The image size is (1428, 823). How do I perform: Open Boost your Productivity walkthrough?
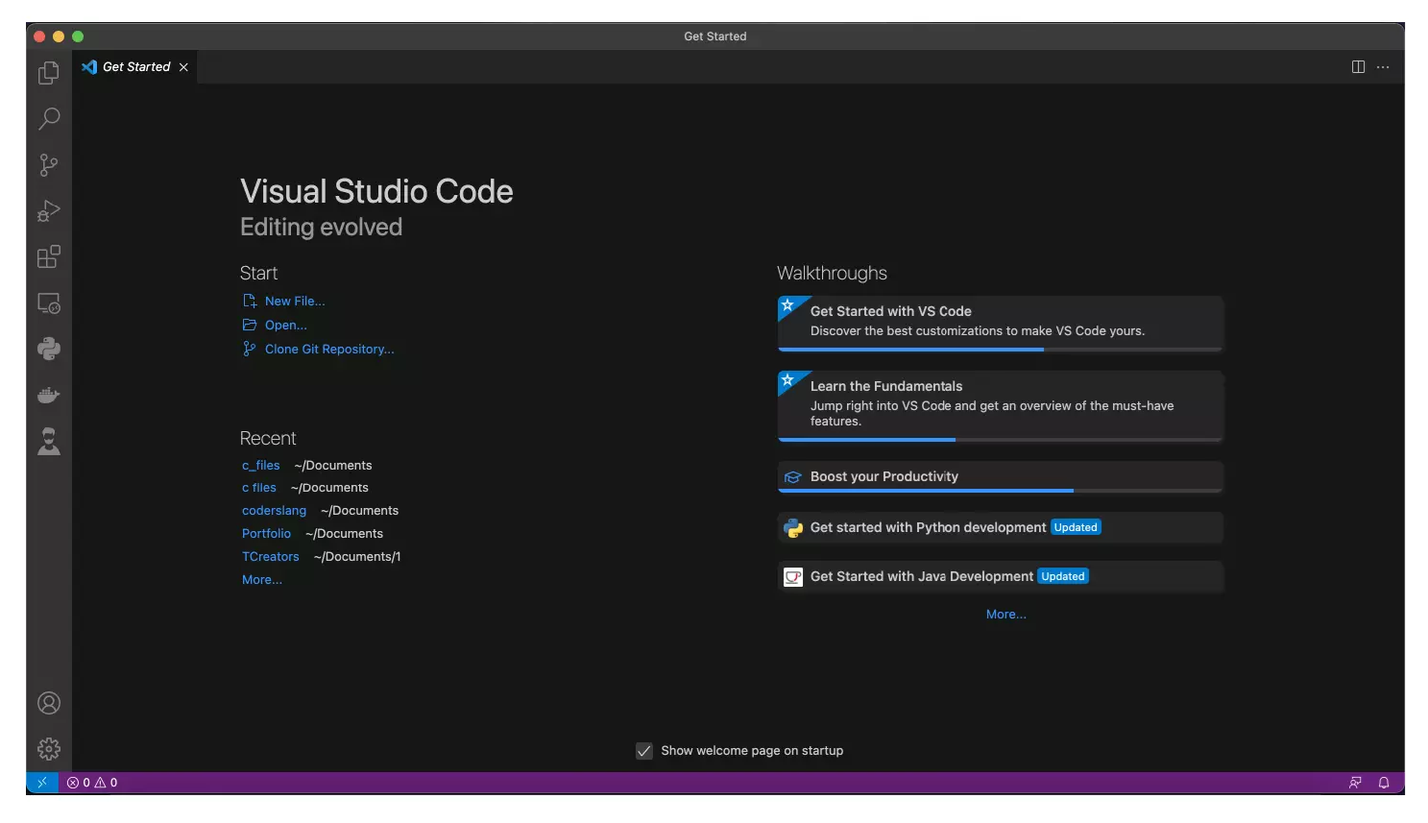tap(1000, 476)
